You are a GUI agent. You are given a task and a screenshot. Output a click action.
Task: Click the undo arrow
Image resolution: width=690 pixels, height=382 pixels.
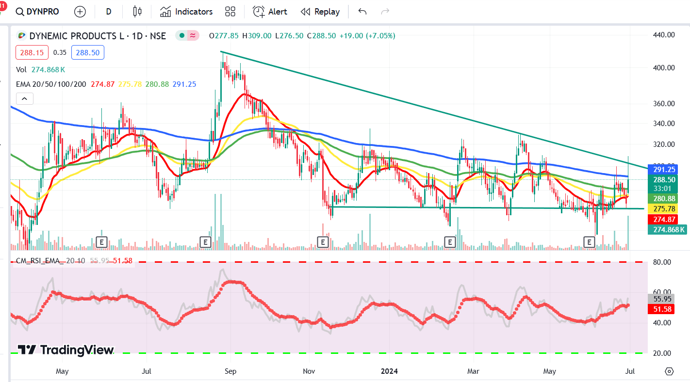coord(362,12)
